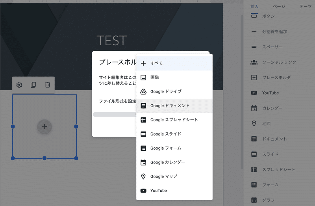Screen dimensions: 315x206
Task: Select Google フォーム option
Action: point(174,148)
